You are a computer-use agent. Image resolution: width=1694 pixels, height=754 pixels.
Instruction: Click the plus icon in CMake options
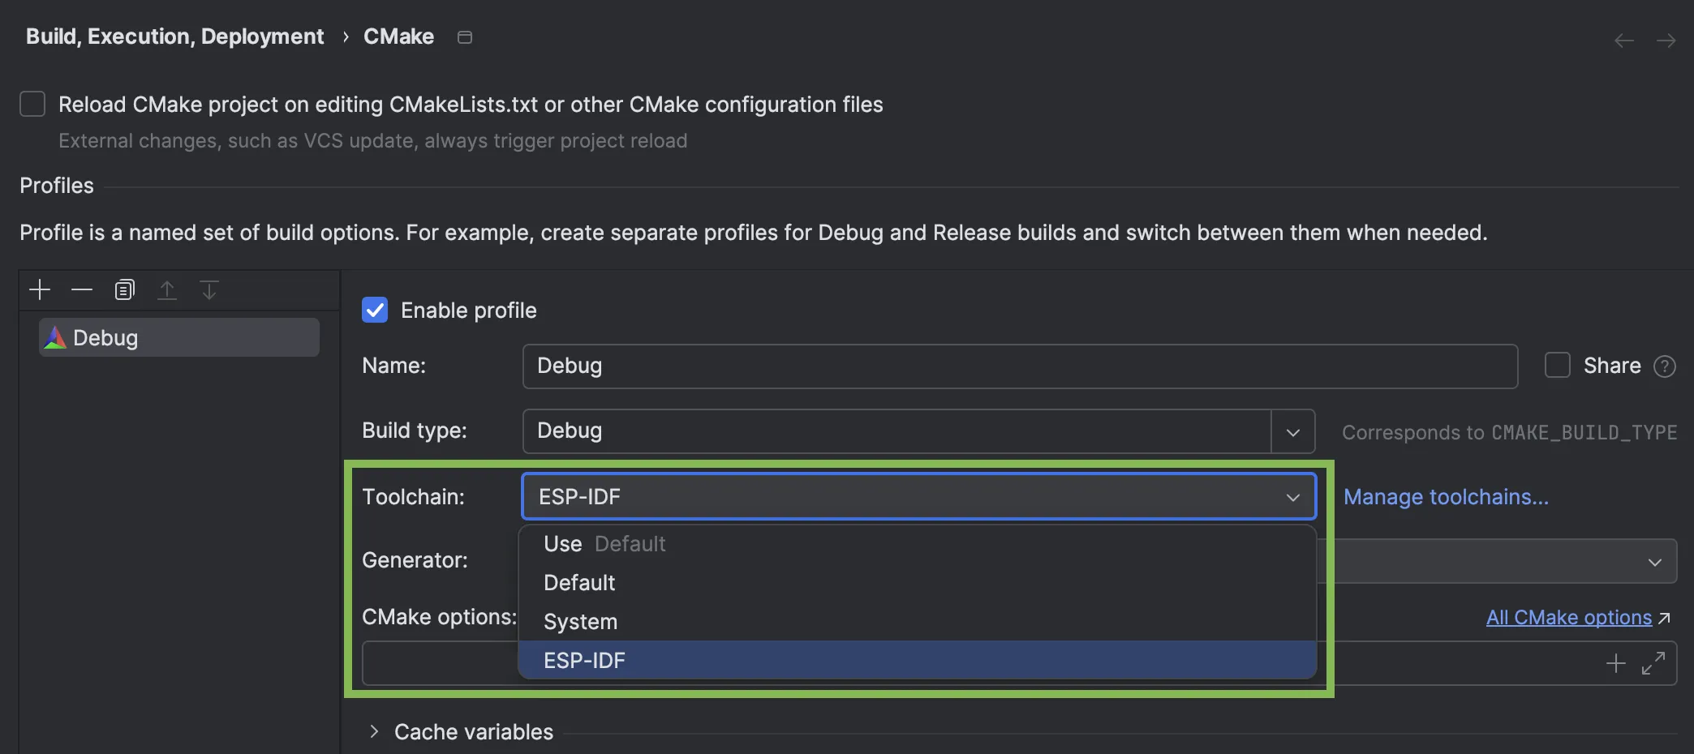click(x=1615, y=663)
